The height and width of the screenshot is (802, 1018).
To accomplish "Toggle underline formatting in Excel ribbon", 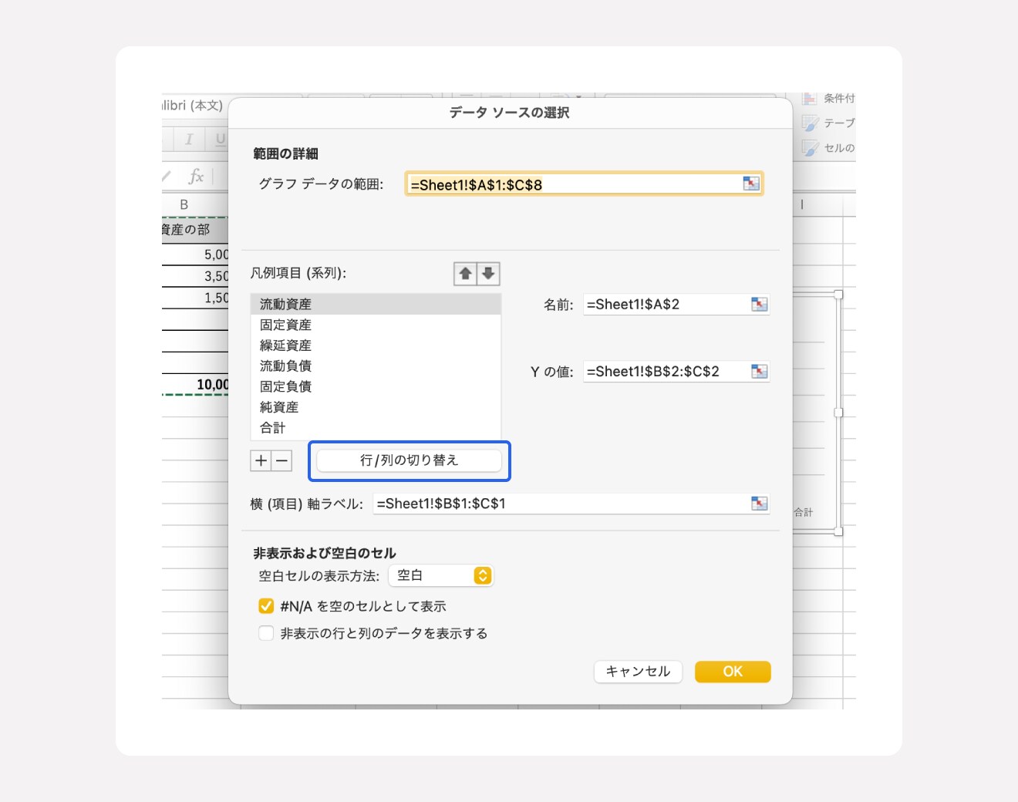I will 219,139.
